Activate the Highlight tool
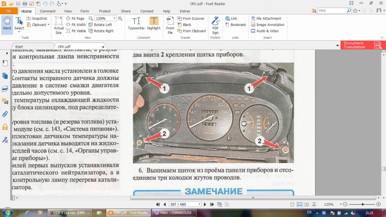This screenshot has height=217, width=386. point(153,23)
